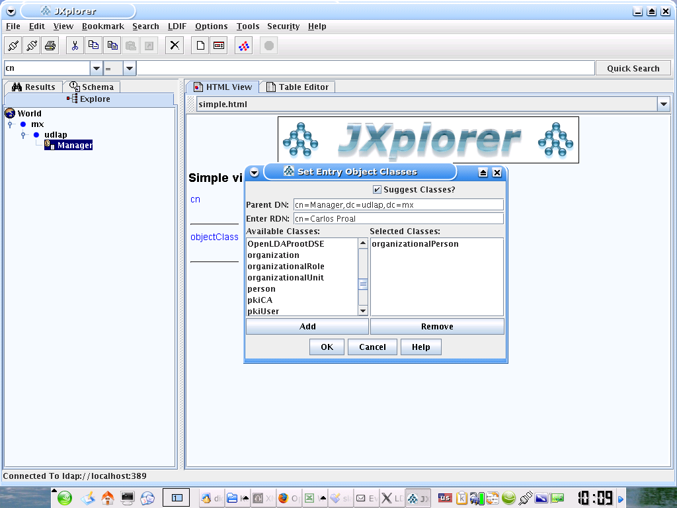Click the red-blue refresh tree icon
This screenshot has width=677, height=508.
pyautogui.click(x=244, y=46)
